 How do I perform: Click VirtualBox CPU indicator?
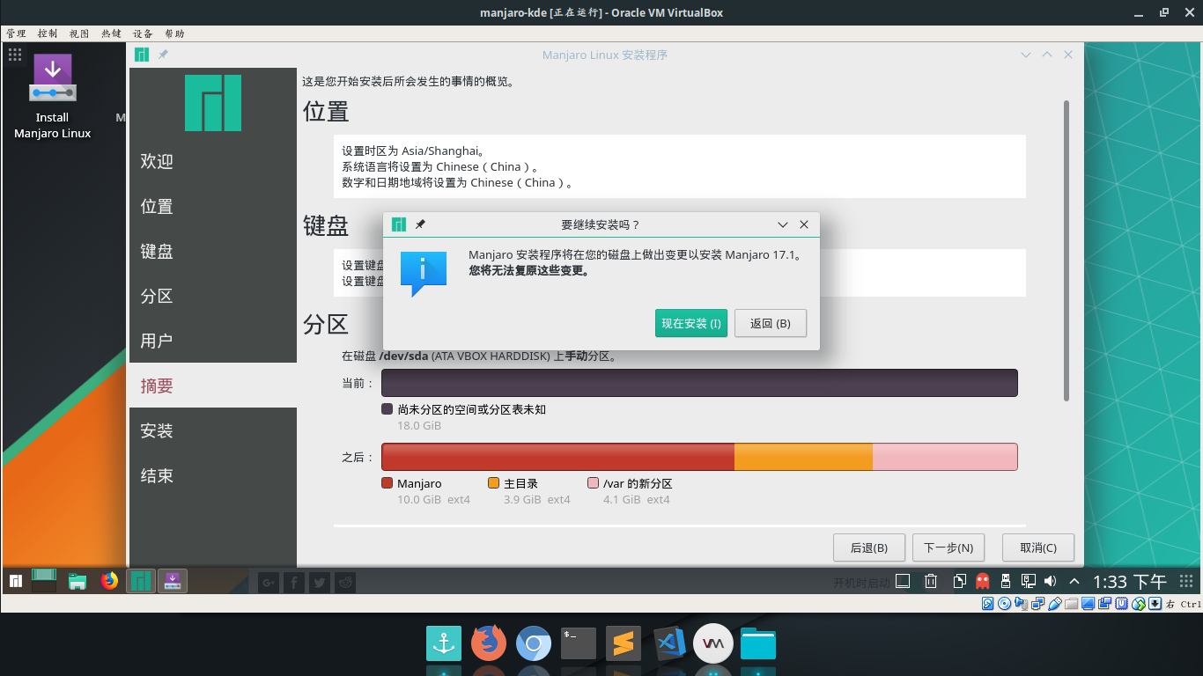click(x=1121, y=603)
